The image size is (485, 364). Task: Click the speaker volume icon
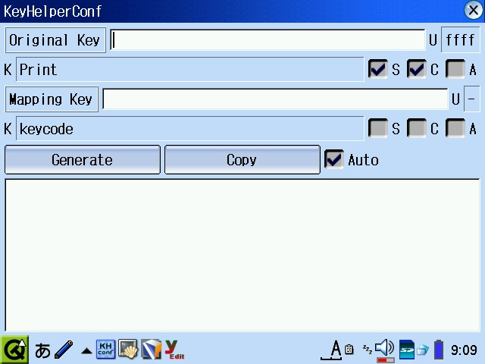[385, 348]
